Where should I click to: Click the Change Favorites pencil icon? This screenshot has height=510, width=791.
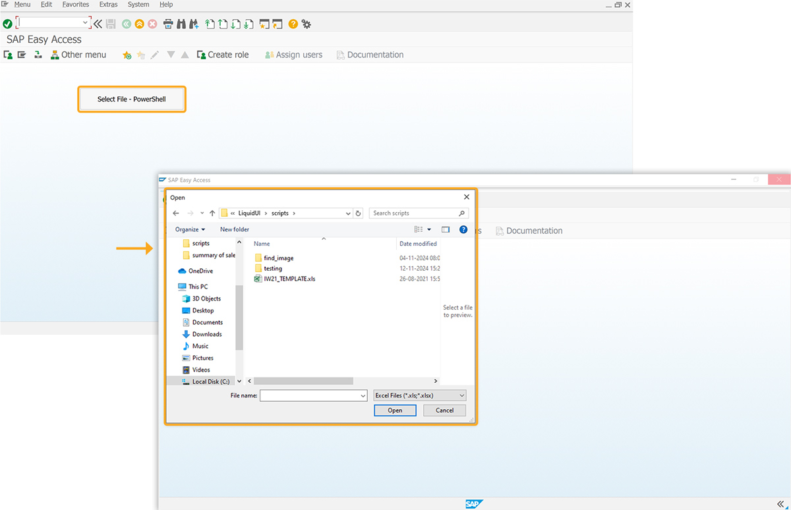(x=155, y=55)
